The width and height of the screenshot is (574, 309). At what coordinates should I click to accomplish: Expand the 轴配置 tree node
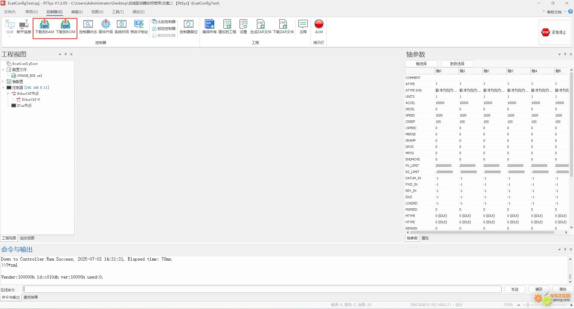click(x=3, y=82)
